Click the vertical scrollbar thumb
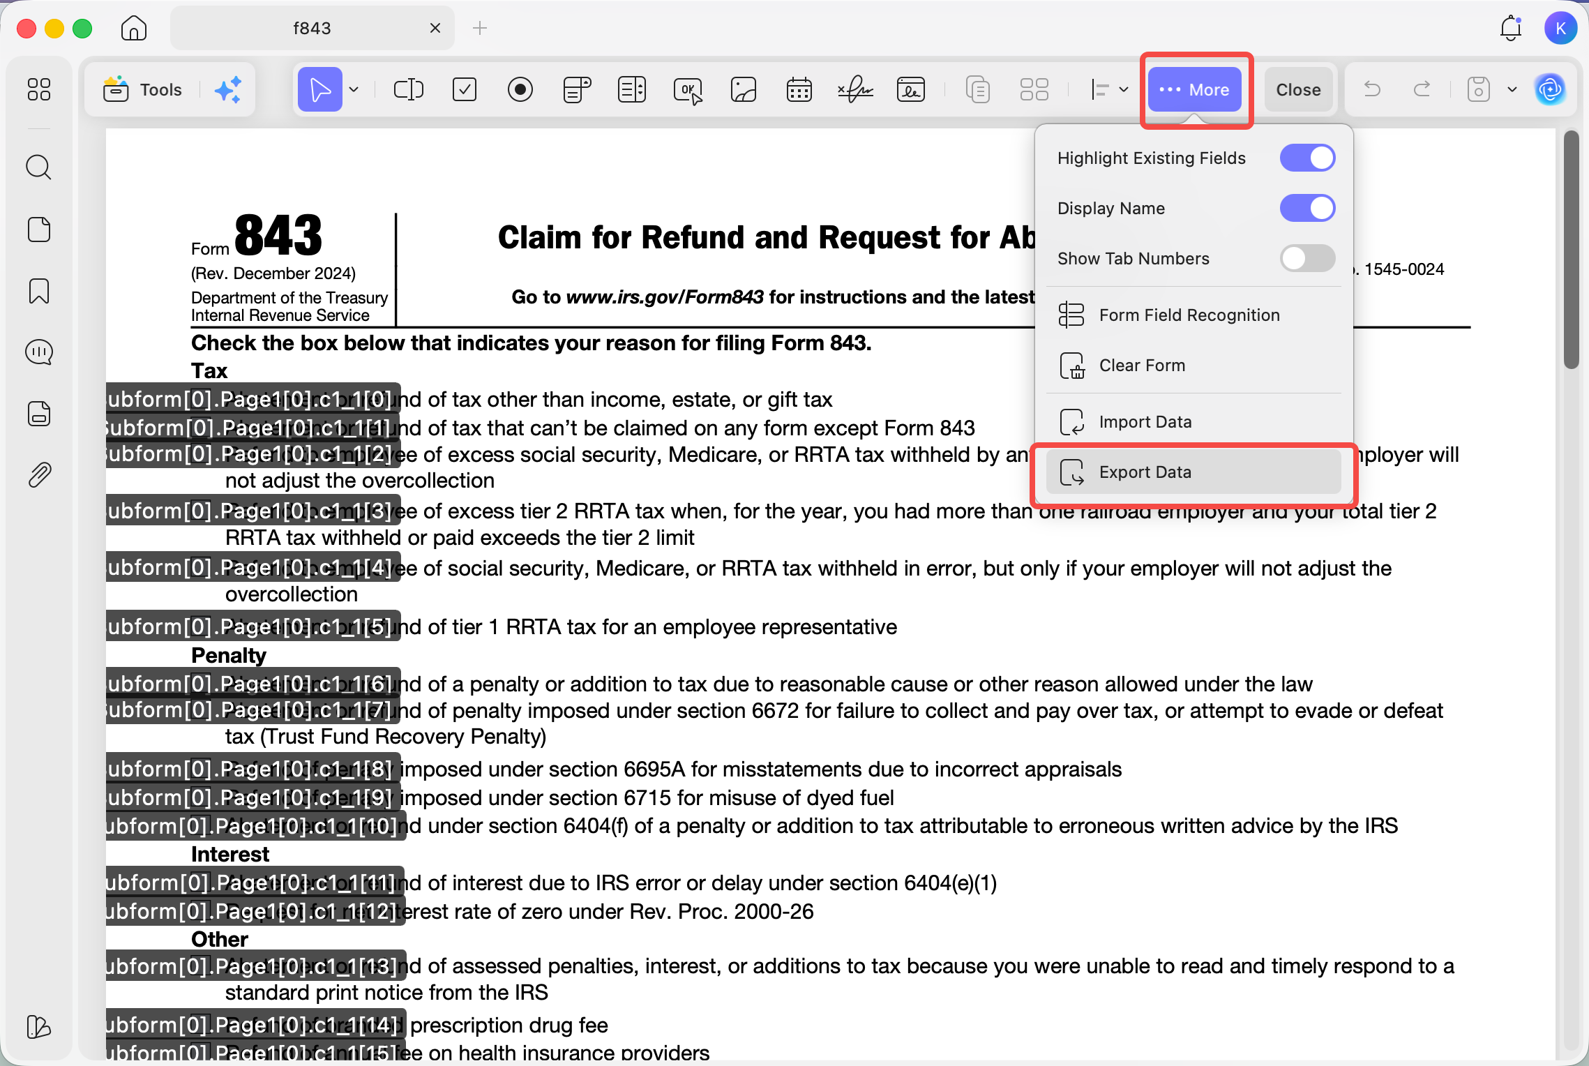 point(1571,249)
